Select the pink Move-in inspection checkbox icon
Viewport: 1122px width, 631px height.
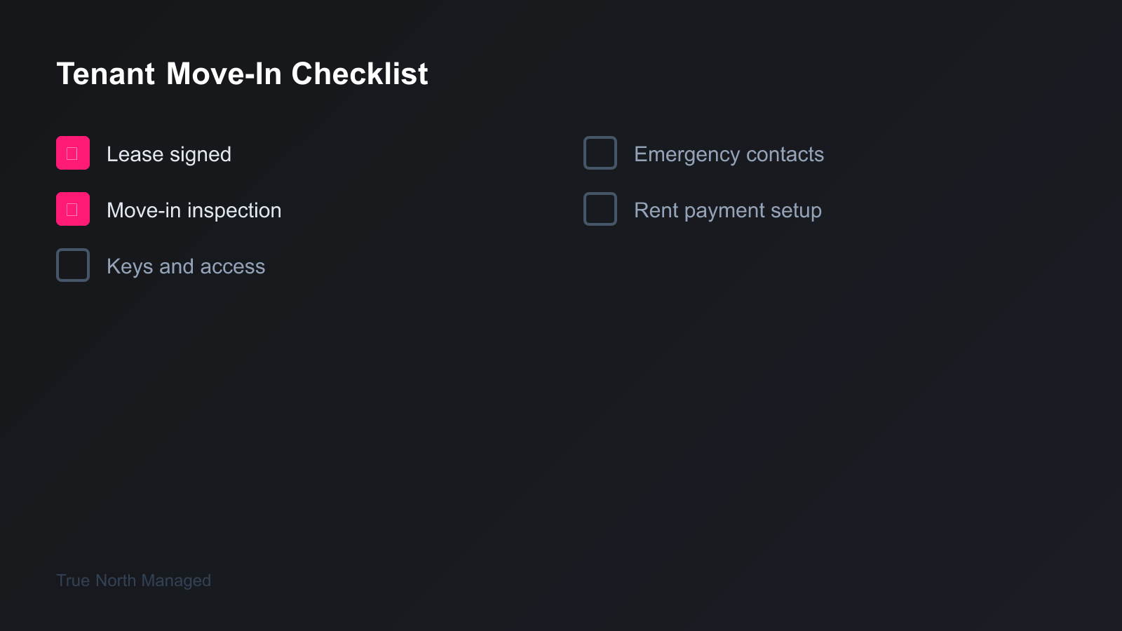pos(72,208)
